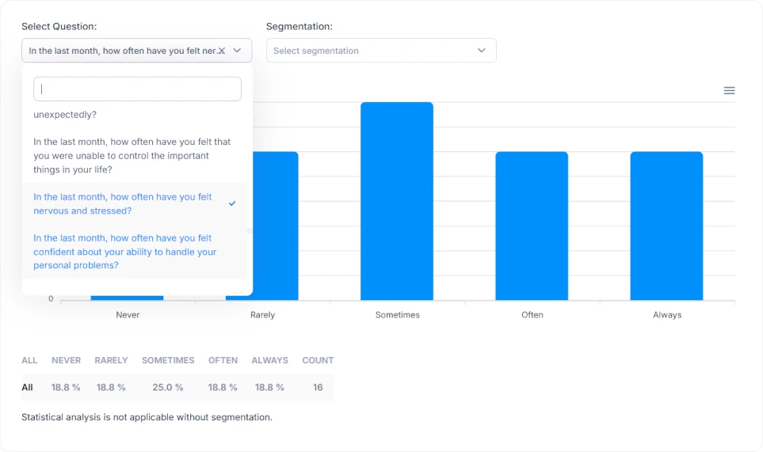The width and height of the screenshot is (763, 452).
Task: Click the 25.0 % Sometimes table cell
Action: 168,387
